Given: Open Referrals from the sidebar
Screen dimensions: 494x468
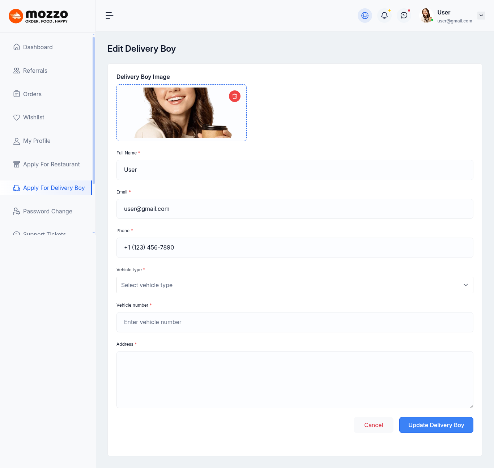Looking at the screenshot, I should pos(35,71).
